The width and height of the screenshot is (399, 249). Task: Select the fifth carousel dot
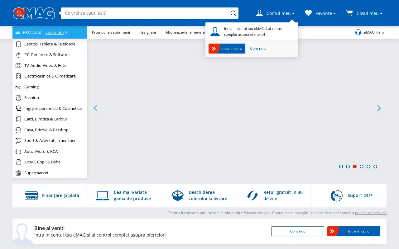pyautogui.click(x=368, y=167)
